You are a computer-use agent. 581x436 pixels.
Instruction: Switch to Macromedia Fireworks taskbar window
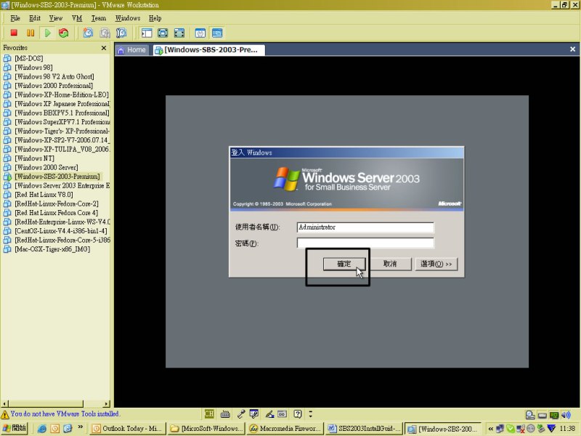[285, 429]
